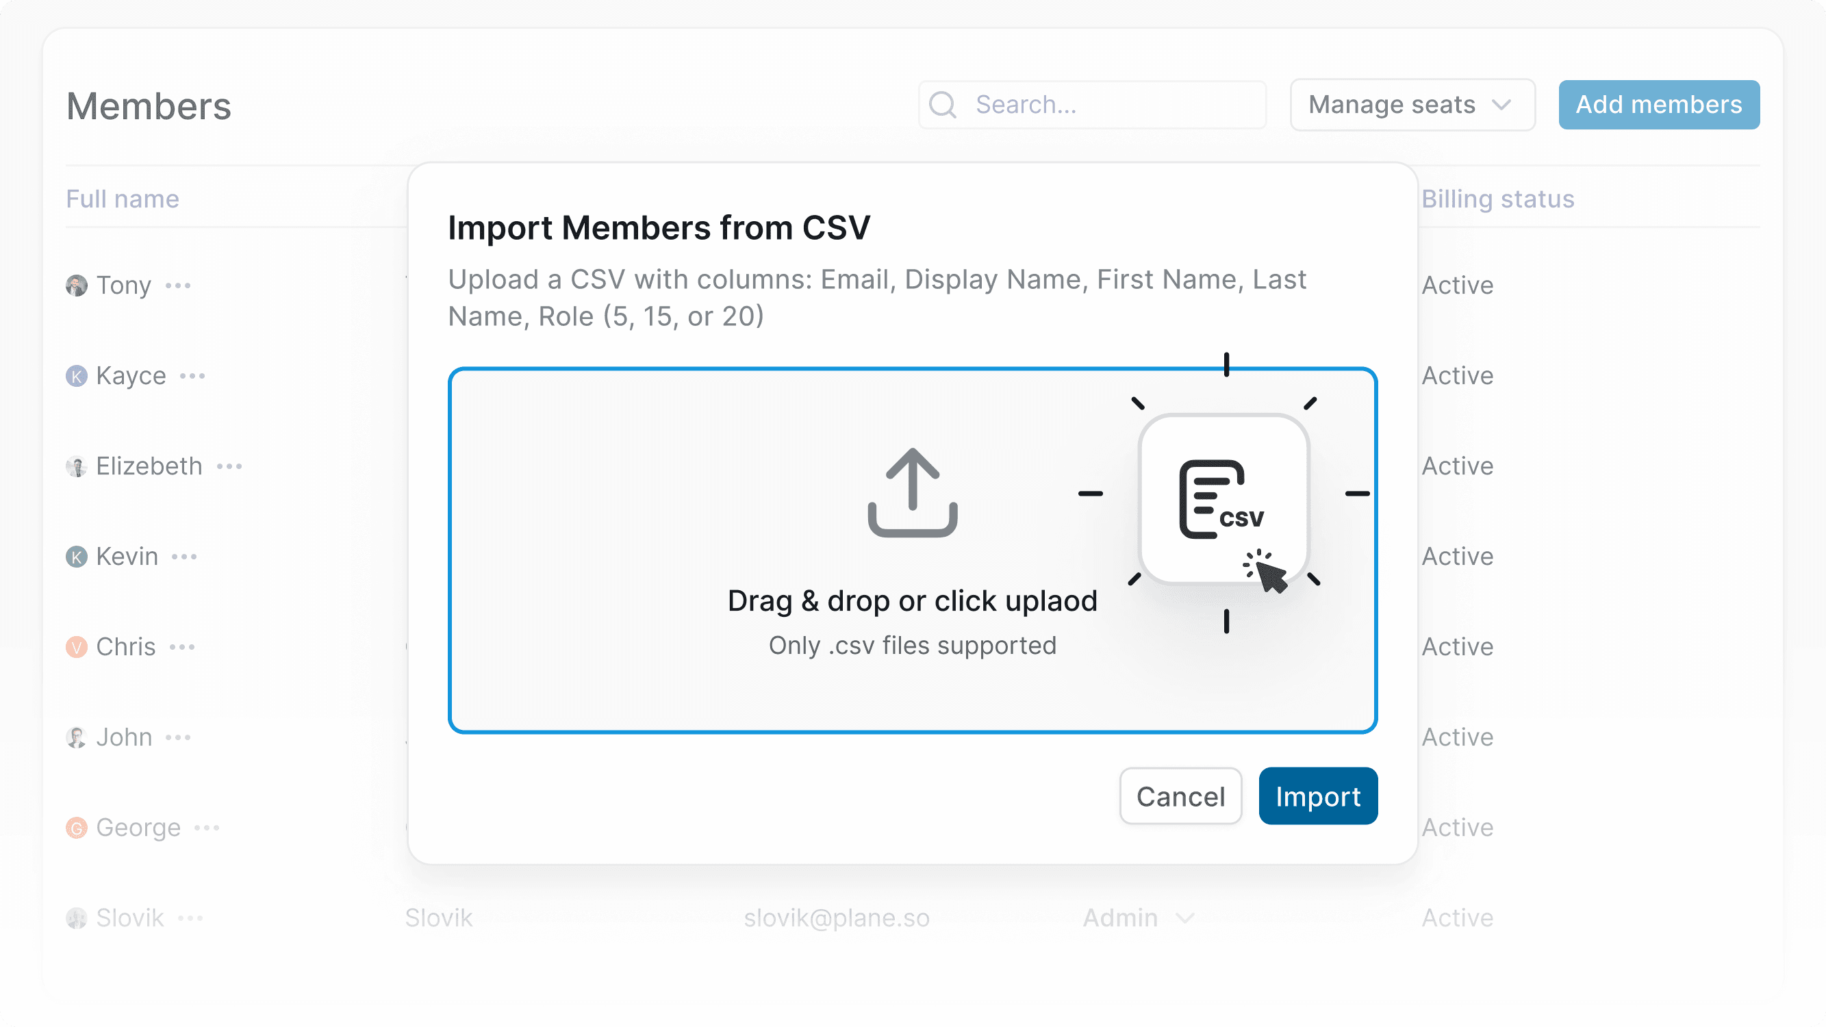
Task: Click inside the Search field
Action: [x=1091, y=104]
